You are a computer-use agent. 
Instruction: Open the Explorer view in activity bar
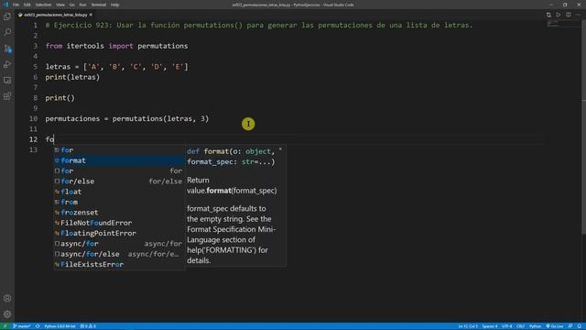point(7,16)
